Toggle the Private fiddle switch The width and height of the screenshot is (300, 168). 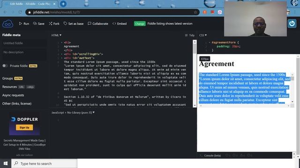point(5,66)
